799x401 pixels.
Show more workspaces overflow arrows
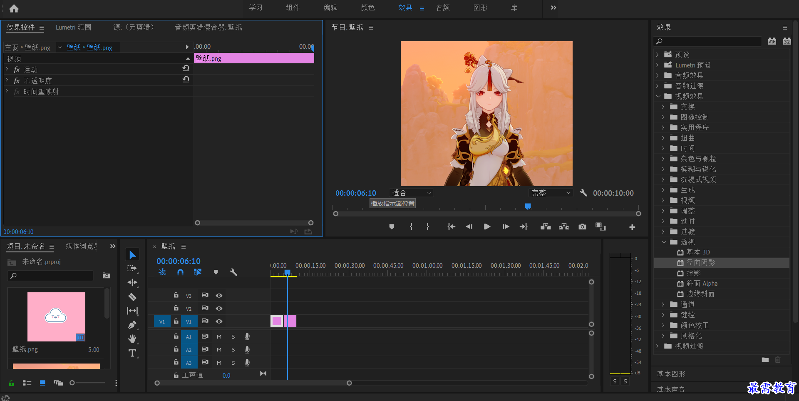553,8
